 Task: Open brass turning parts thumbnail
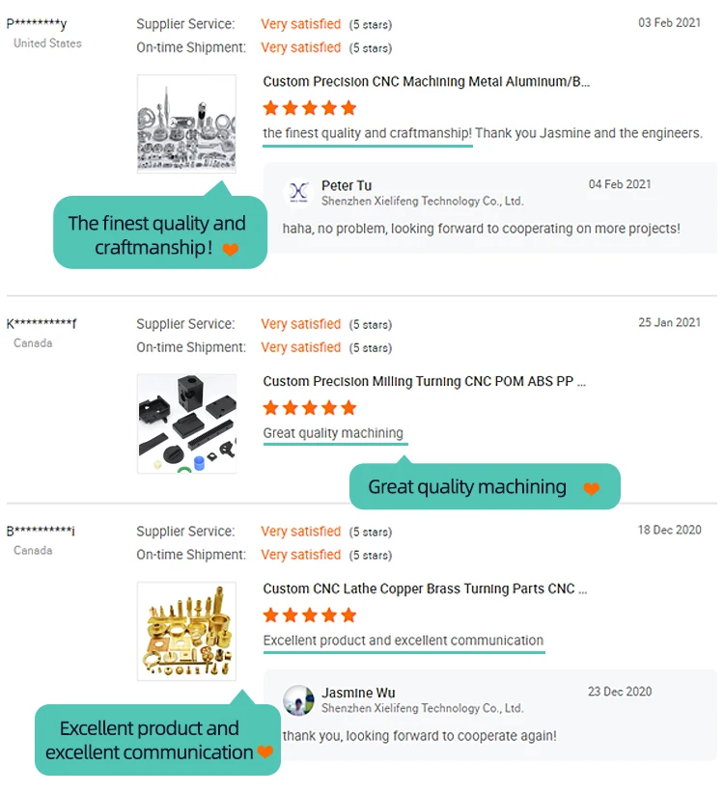click(186, 631)
